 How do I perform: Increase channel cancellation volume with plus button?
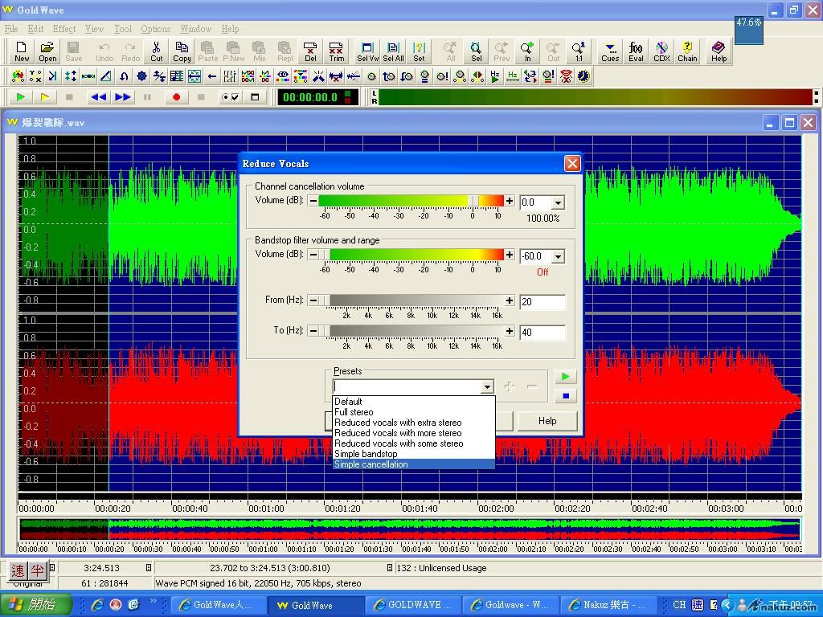(509, 200)
